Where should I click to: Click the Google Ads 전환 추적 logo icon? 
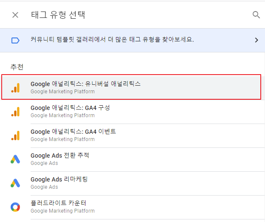(15, 159)
